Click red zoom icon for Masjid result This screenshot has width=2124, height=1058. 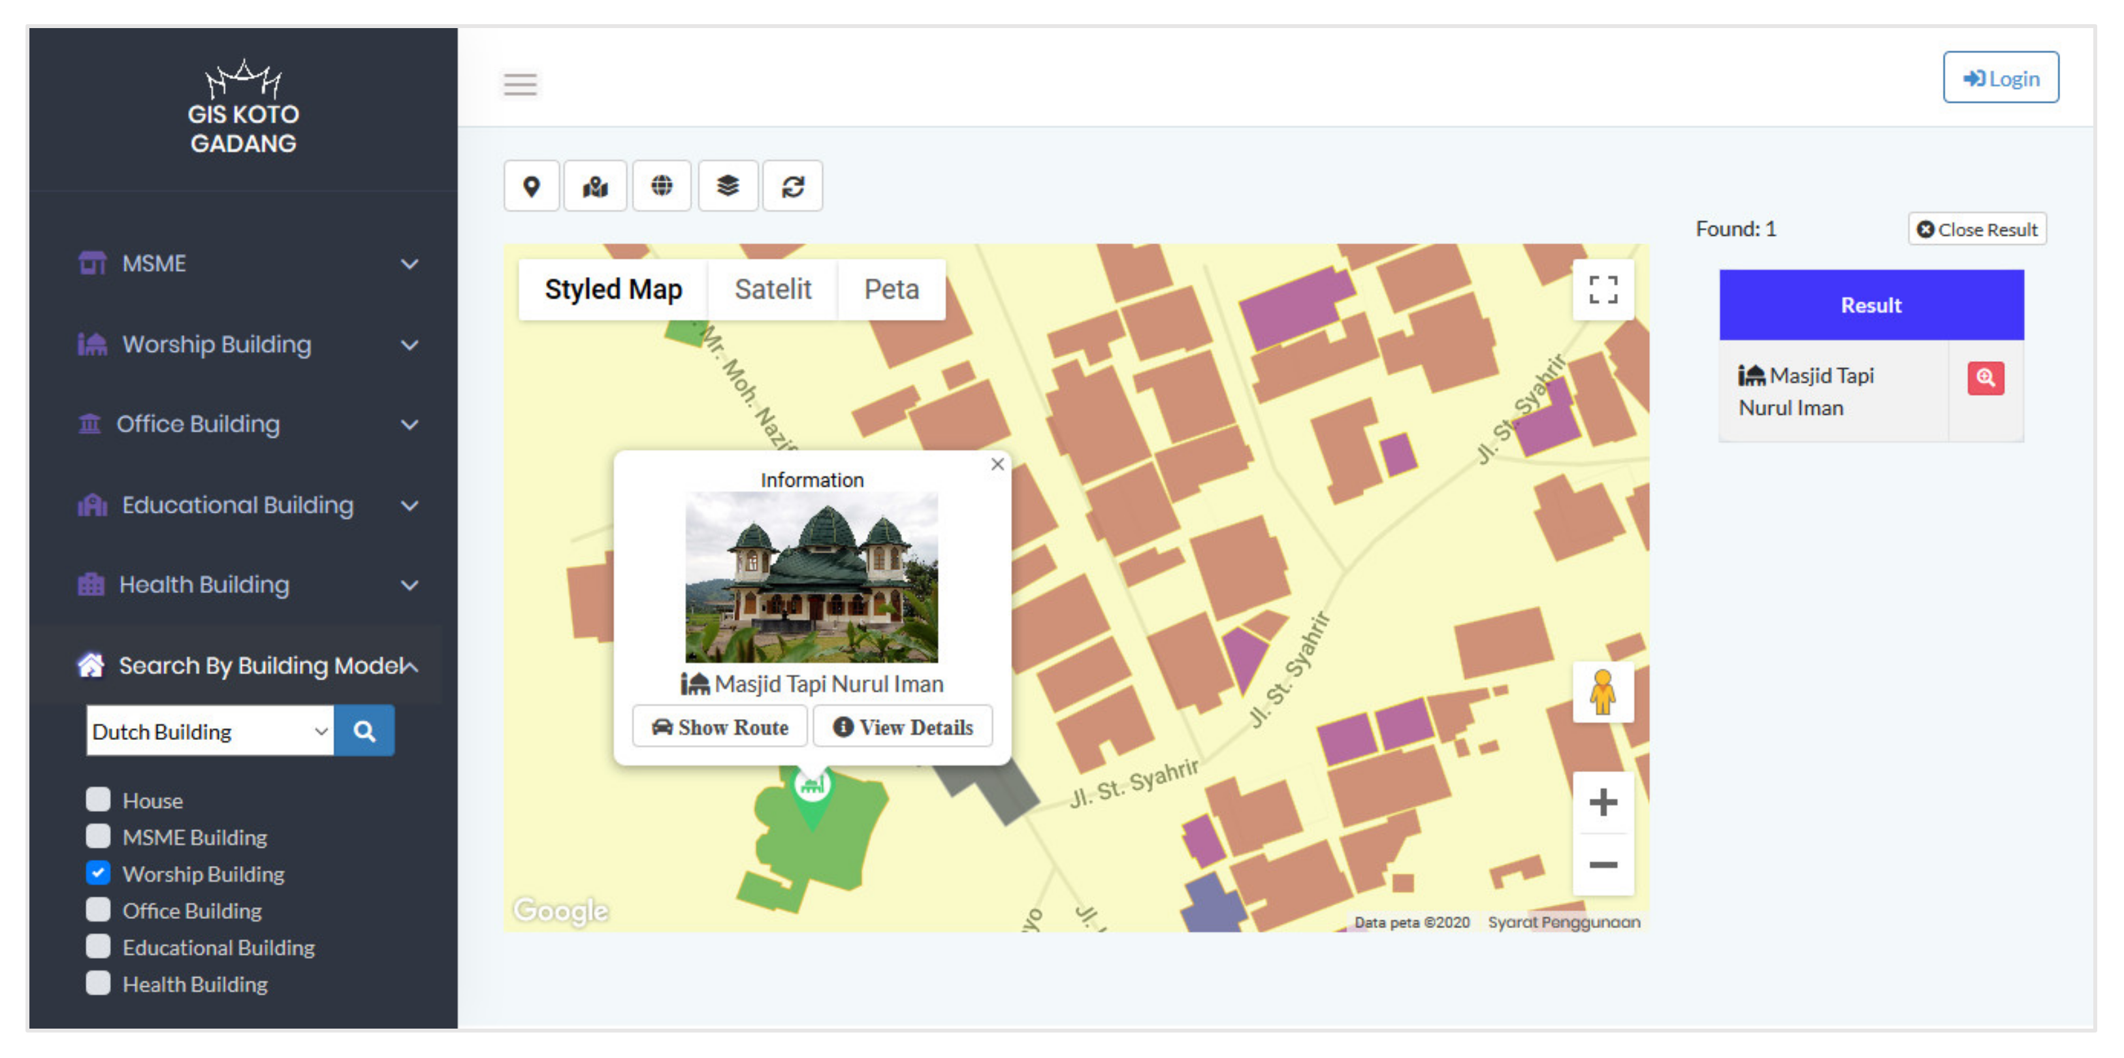tap(1985, 379)
